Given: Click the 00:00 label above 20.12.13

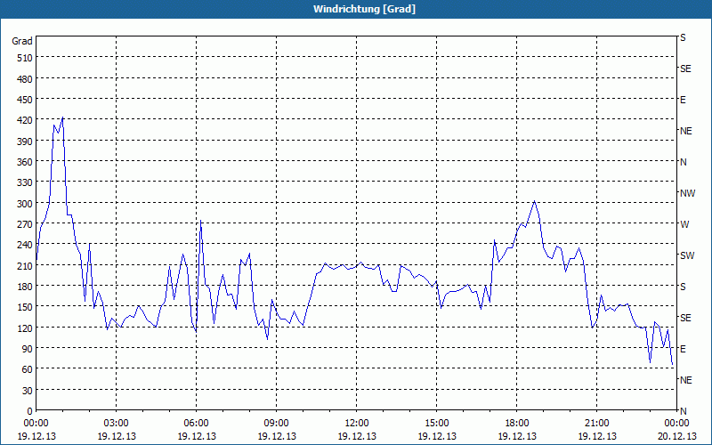Looking at the screenshot, I should (677, 424).
